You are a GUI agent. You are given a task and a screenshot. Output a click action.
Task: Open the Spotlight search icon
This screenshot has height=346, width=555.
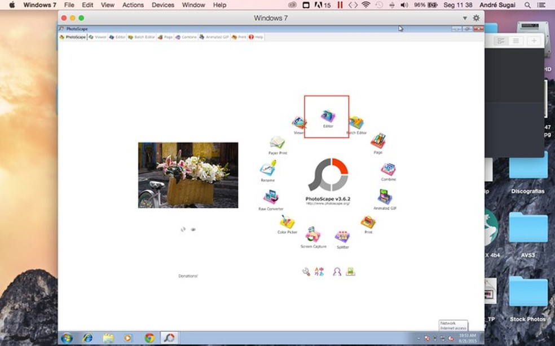tap(527, 5)
